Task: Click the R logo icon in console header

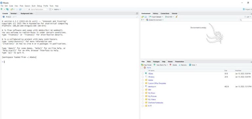Action: click(x=4, y=17)
